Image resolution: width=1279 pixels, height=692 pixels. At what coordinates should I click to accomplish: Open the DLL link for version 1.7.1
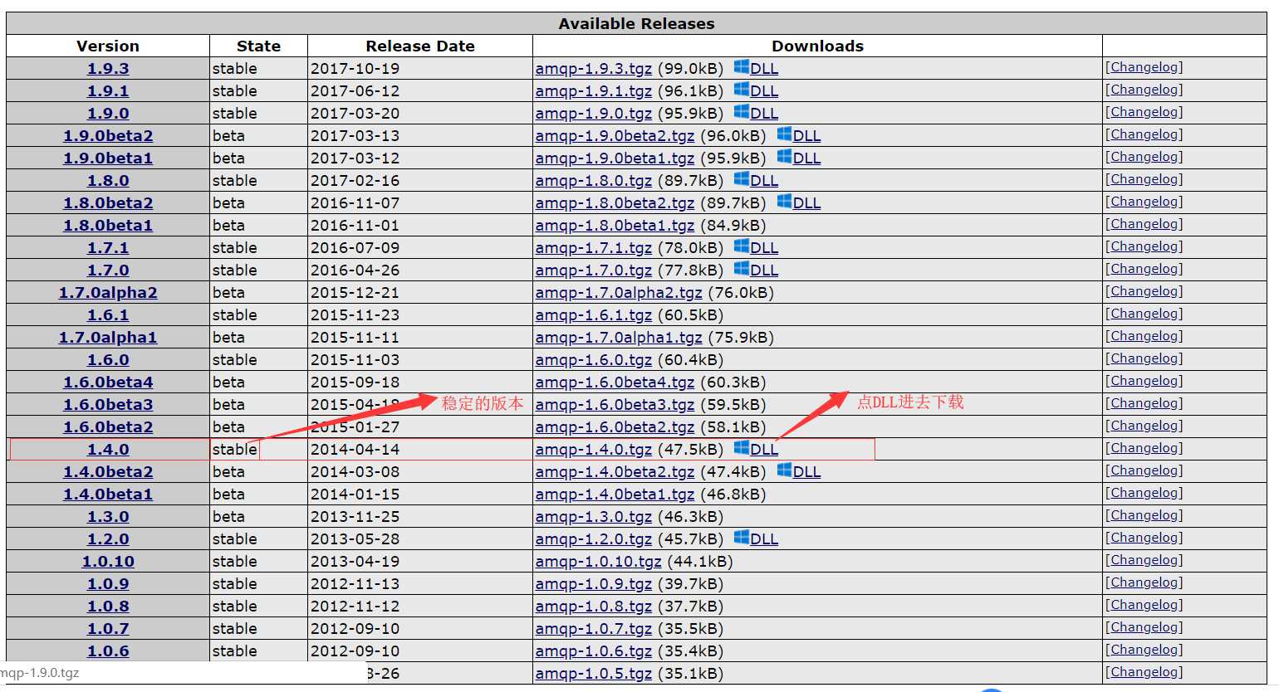[764, 248]
